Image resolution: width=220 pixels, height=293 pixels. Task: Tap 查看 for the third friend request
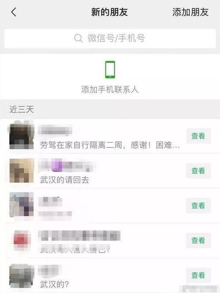coord(198,206)
